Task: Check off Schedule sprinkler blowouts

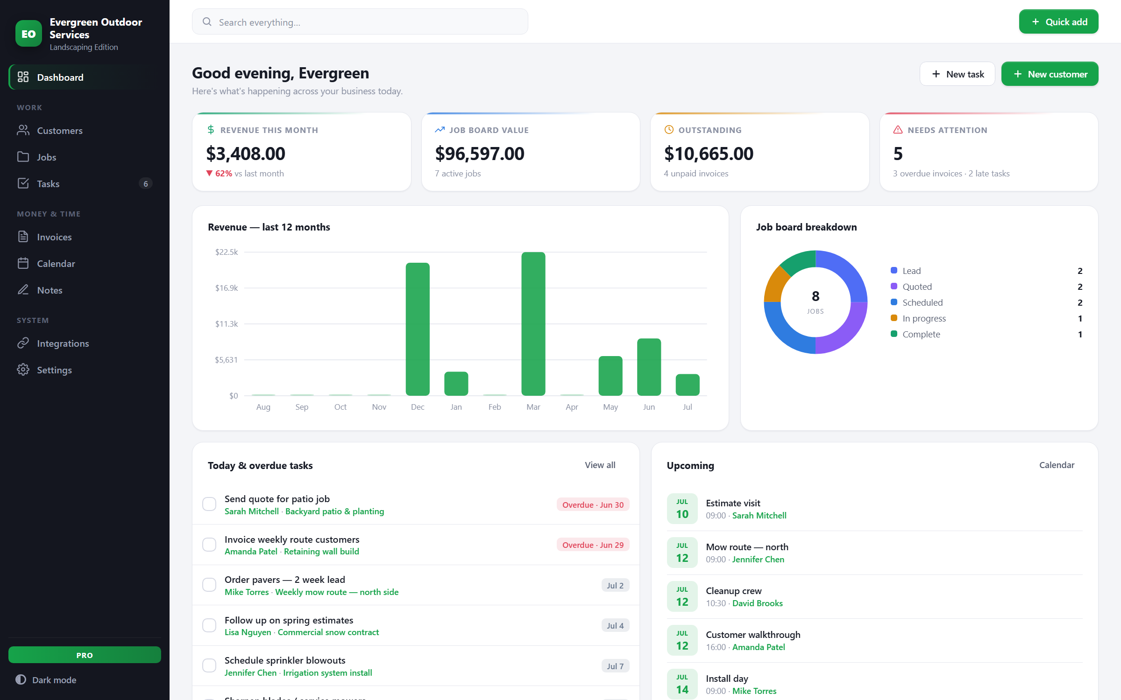Action: [209, 665]
